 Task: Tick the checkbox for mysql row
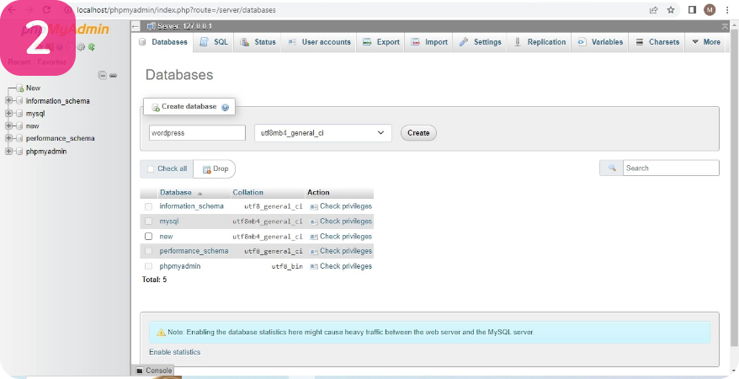point(148,221)
